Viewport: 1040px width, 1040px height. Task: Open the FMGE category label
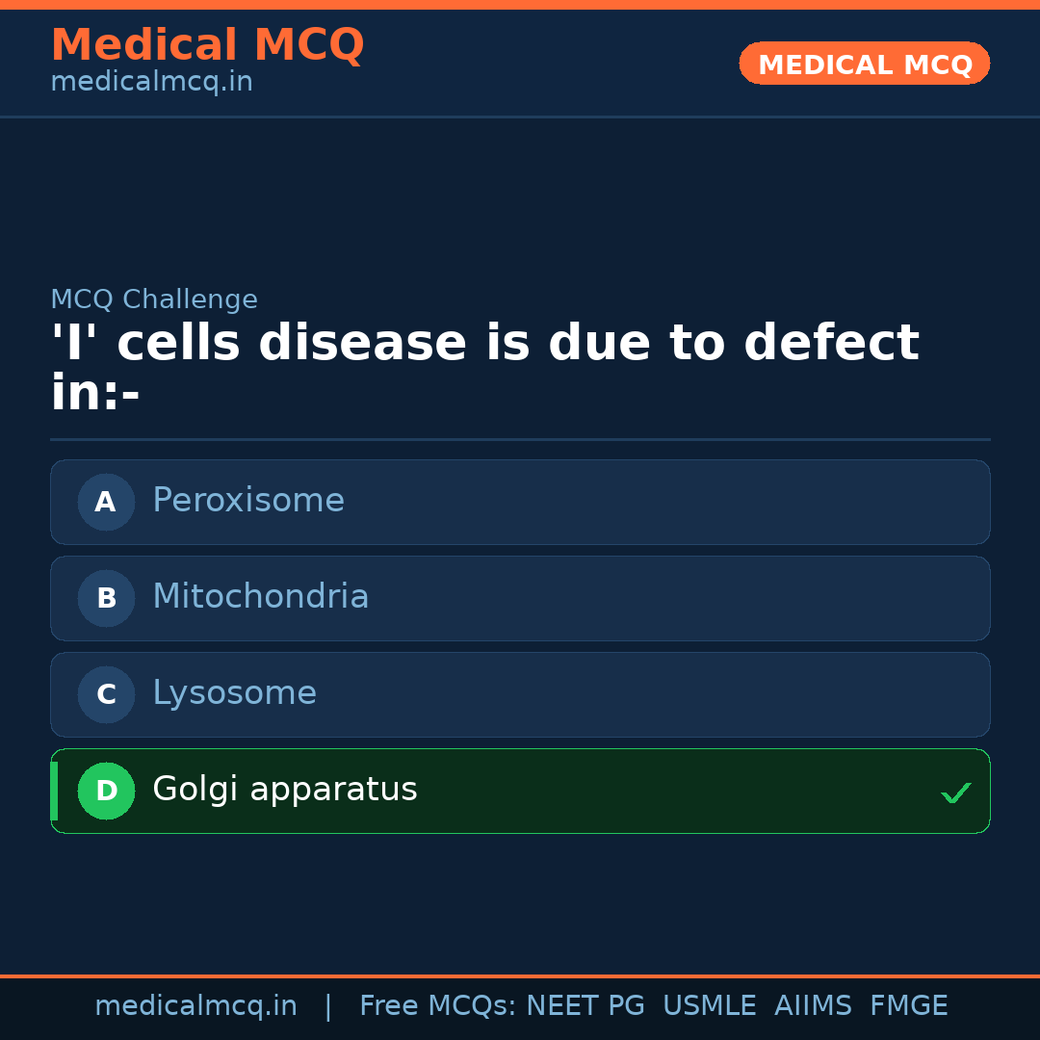[x=908, y=1004]
